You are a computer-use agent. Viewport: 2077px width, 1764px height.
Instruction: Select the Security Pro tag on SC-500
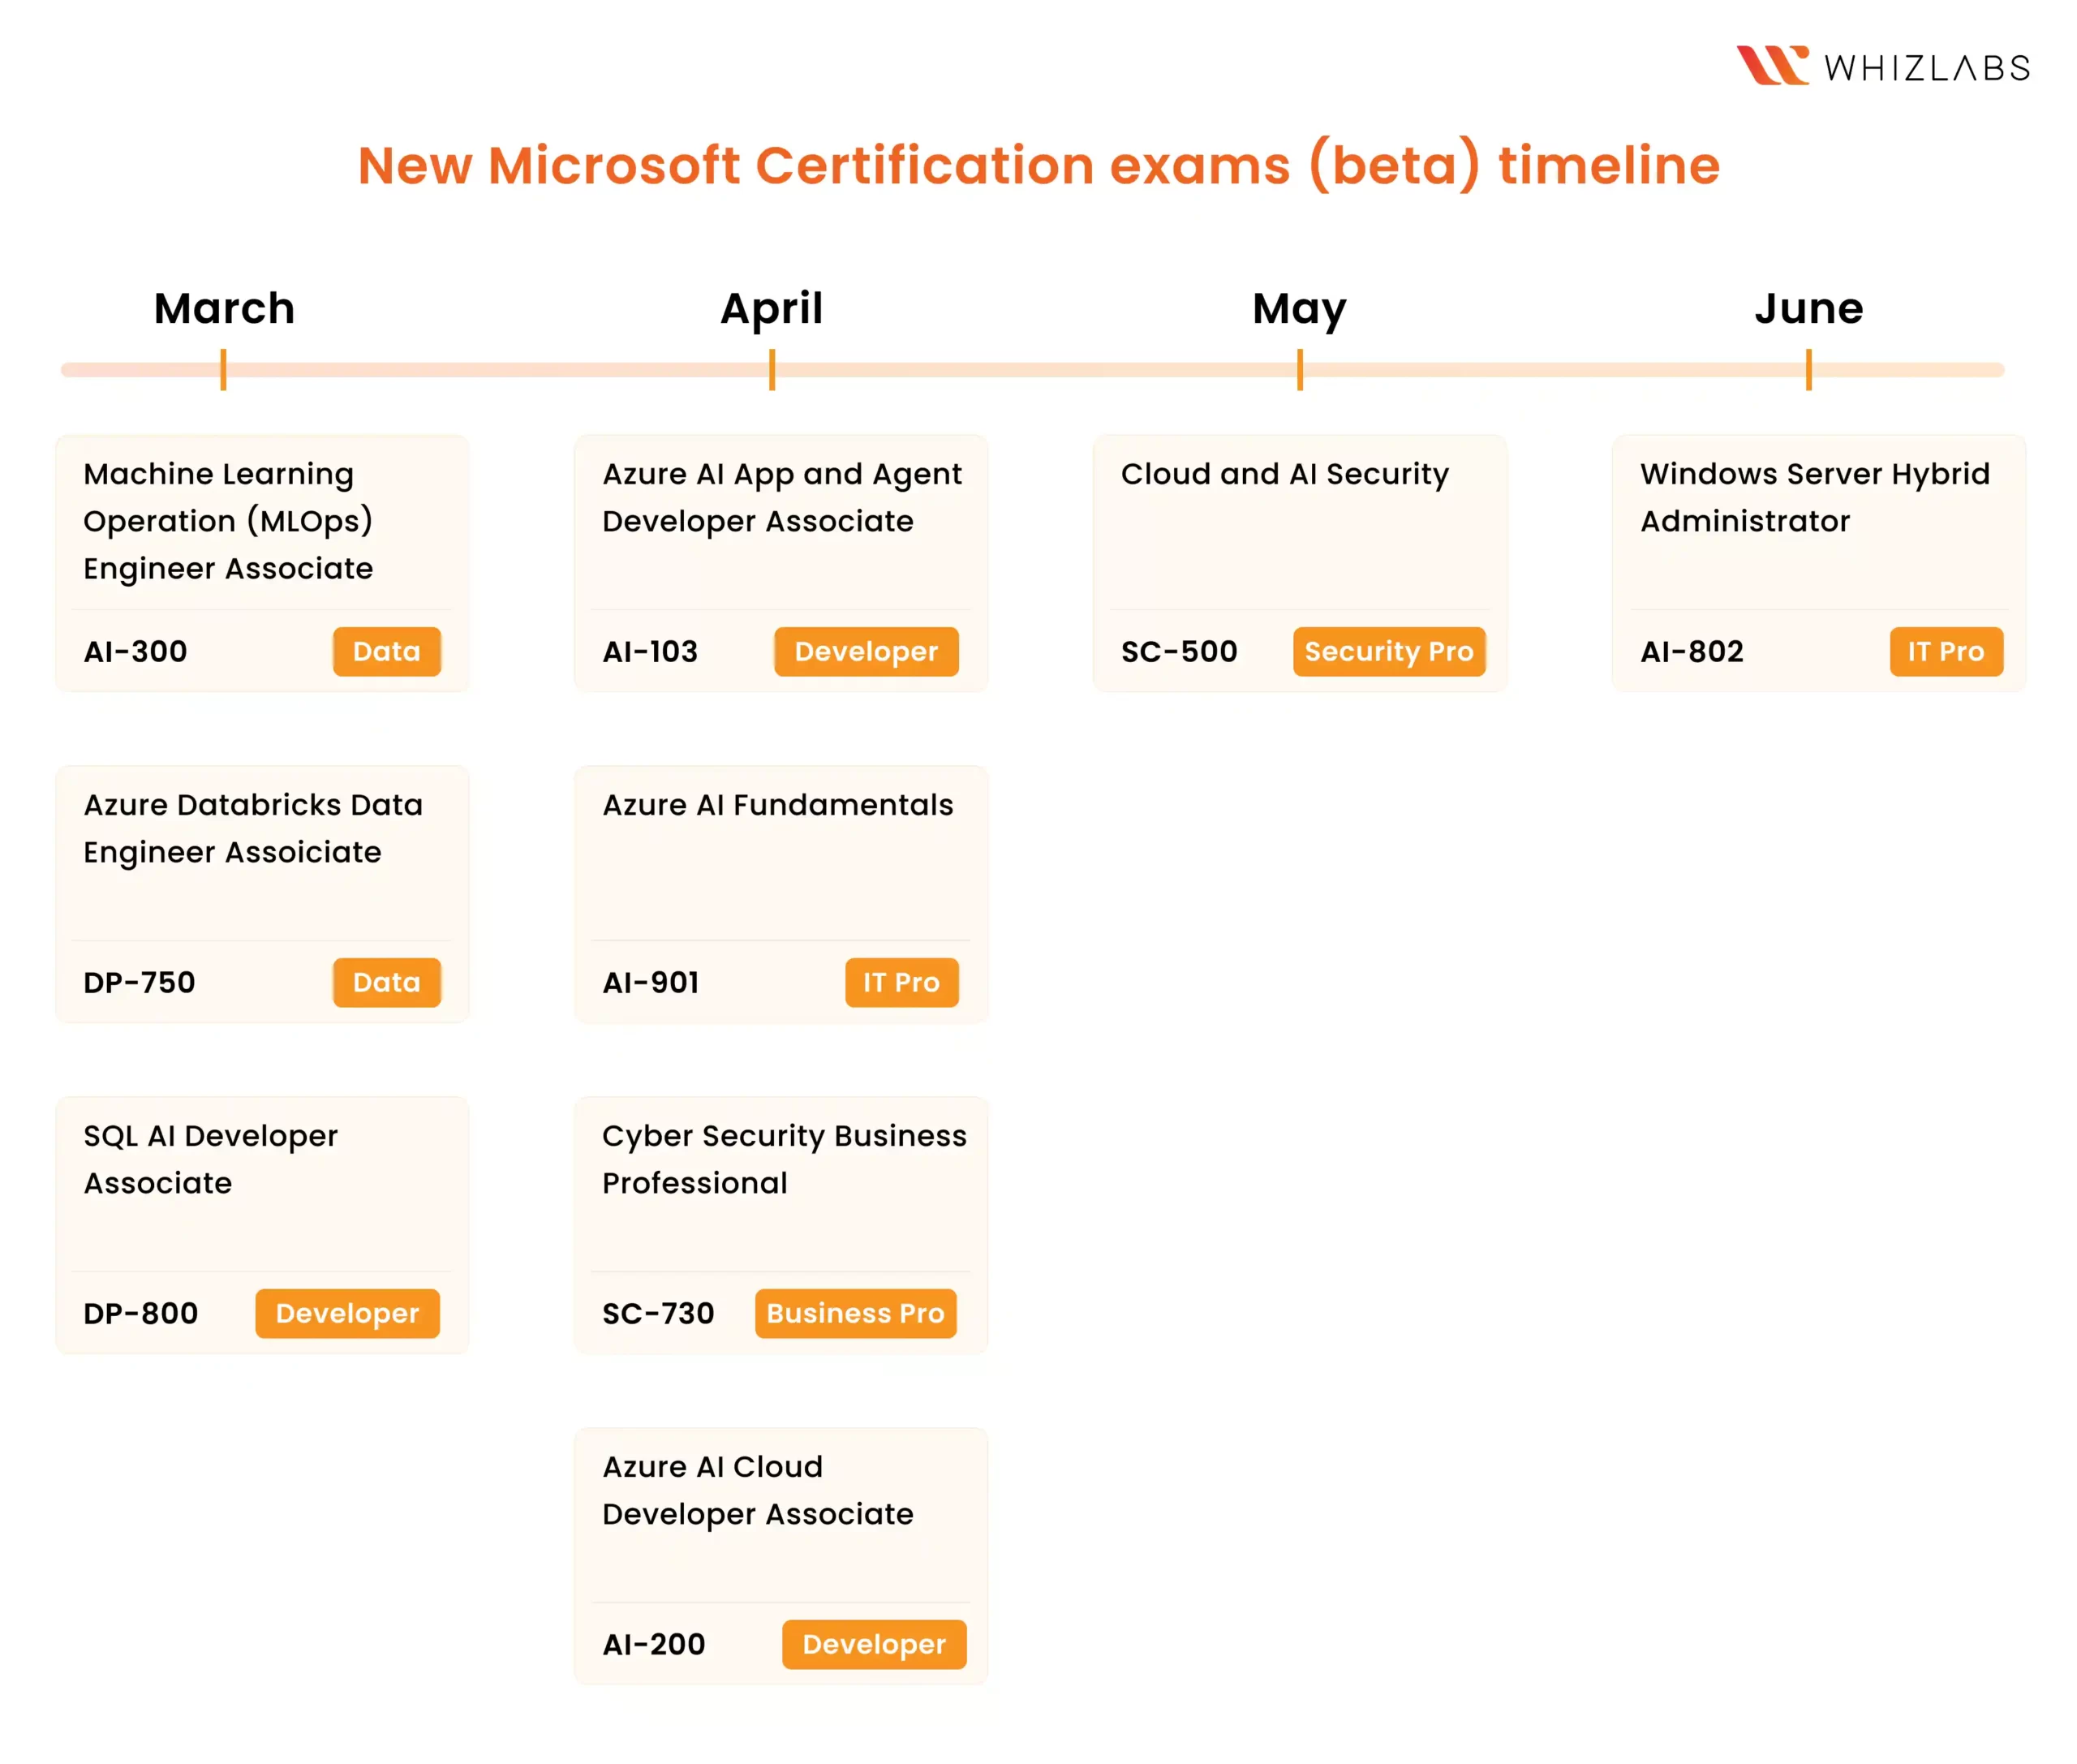pos(1388,652)
